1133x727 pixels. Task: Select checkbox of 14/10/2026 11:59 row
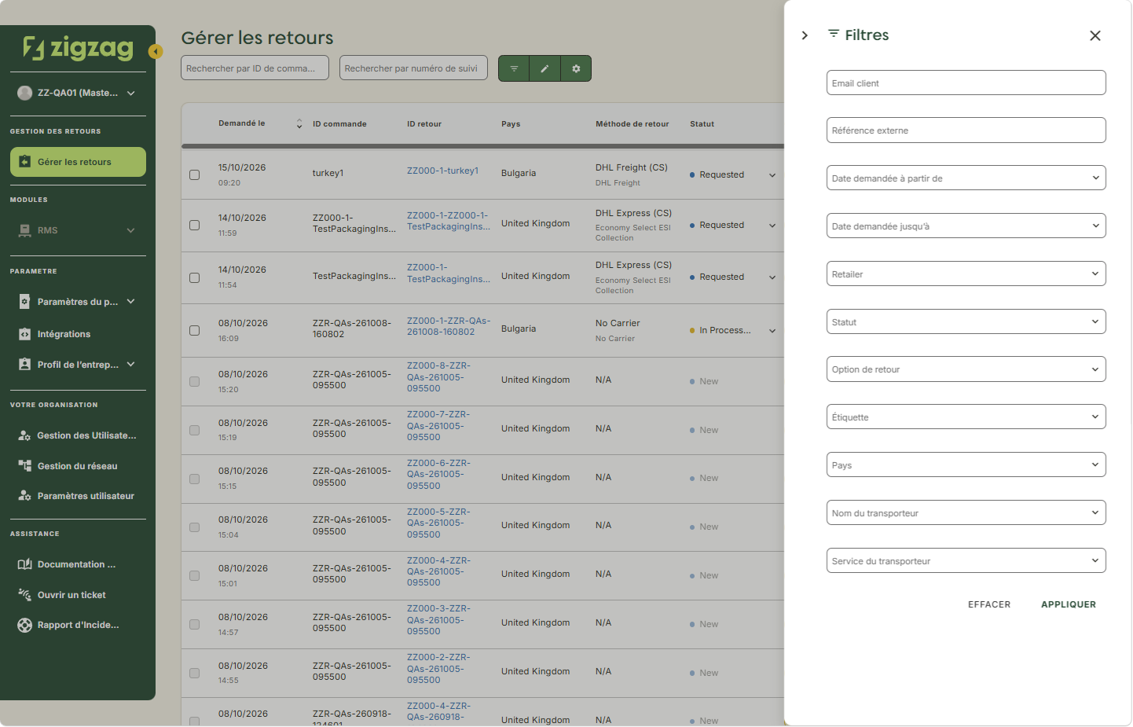(194, 225)
